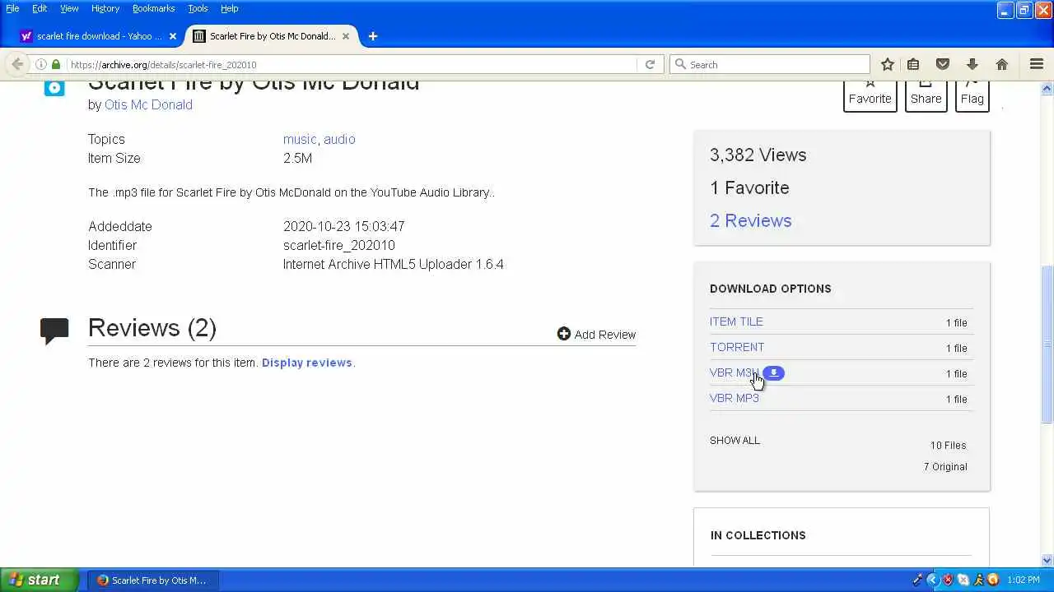Click the TORRENT download option
Viewport: 1054px width, 592px height.
click(x=737, y=347)
